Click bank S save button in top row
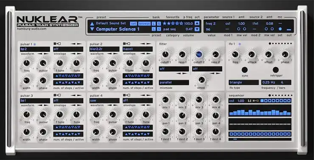 tap(159, 24)
